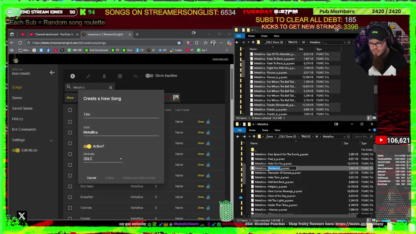Open the Queue page in sidebar

tap(17, 98)
